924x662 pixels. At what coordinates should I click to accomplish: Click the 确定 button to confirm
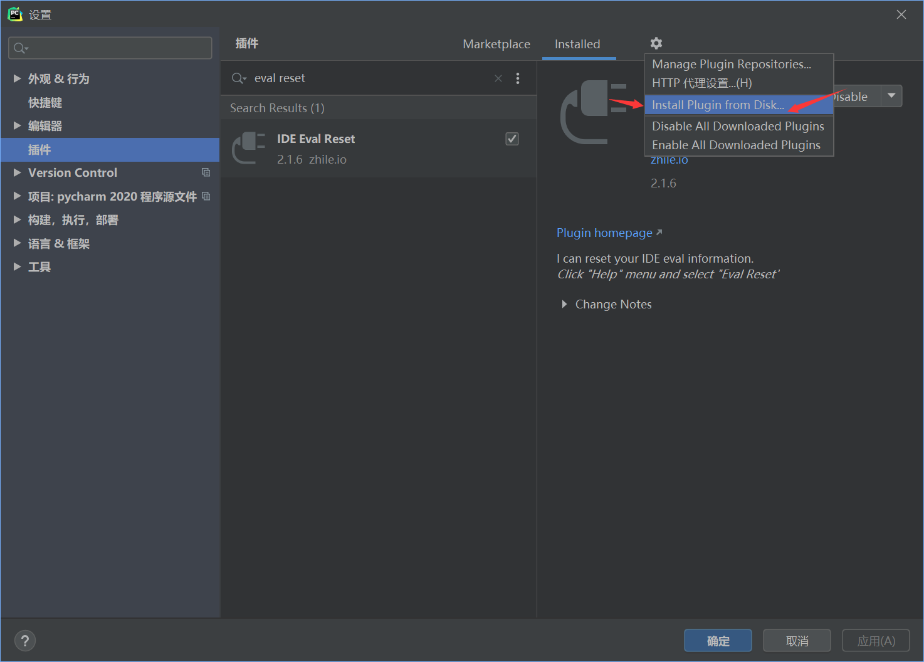click(718, 640)
